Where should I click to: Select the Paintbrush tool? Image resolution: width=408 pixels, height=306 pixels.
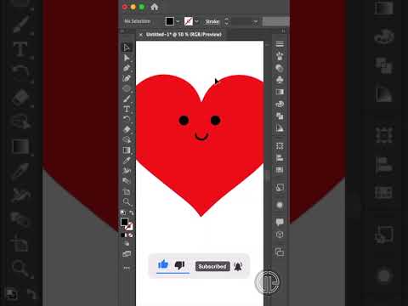[127, 99]
